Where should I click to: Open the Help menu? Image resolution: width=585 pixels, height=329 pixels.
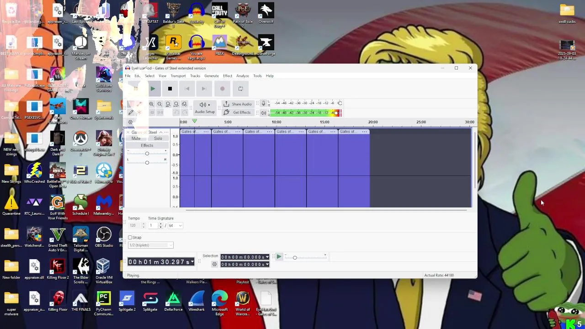point(270,76)
